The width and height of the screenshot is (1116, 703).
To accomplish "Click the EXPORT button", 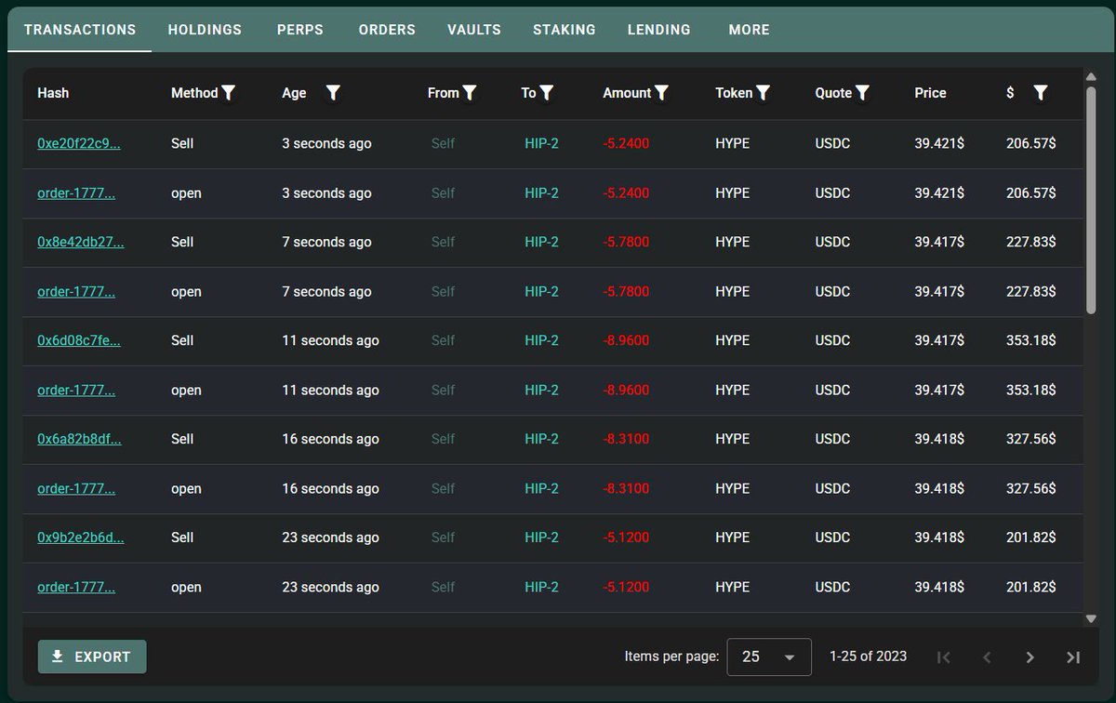I will pyautogui.click(x=92, y=657).
